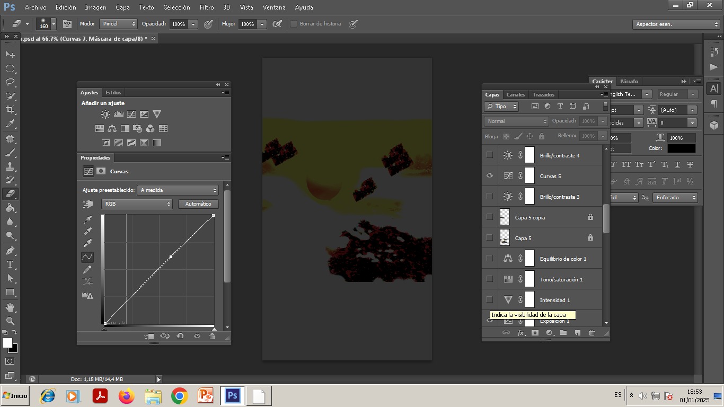Enable the Borrar de historia checkbox
Screen dimensions: 724x407
click(294, 24)
